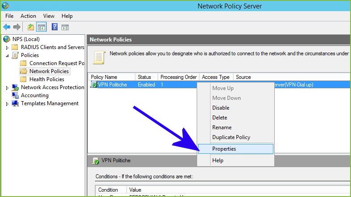Image resolution: width=351 pixels, height=197 pixels.
Task: Select Network Policies tree item
Action: pos(49,71)
